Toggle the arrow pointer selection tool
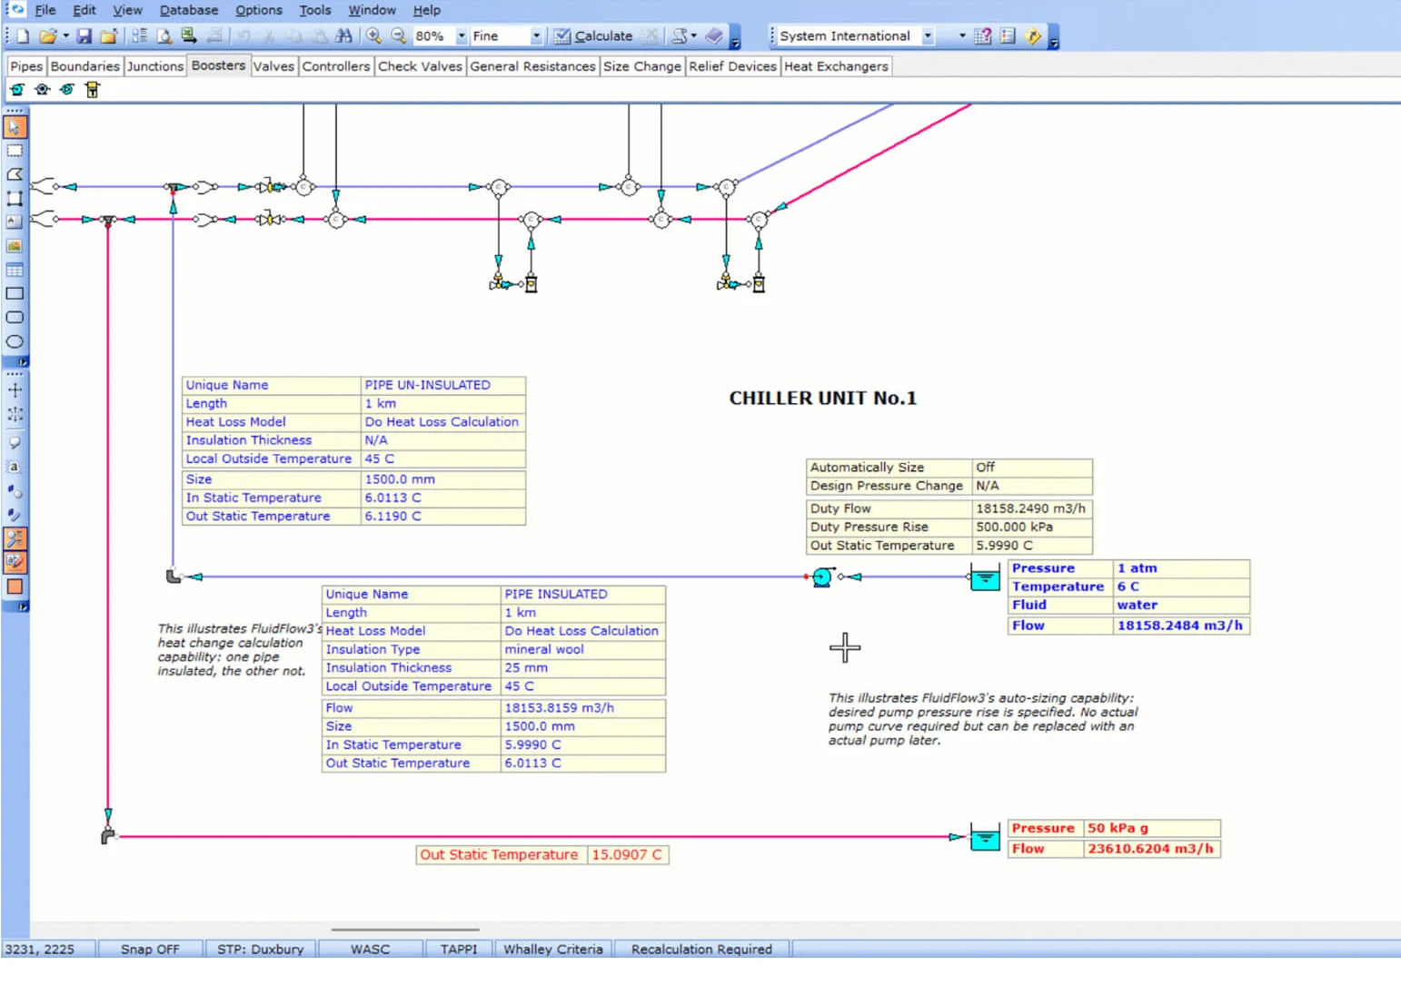Image resolution: width=1401 pixels, height=1005 pixels. (15, 127)
